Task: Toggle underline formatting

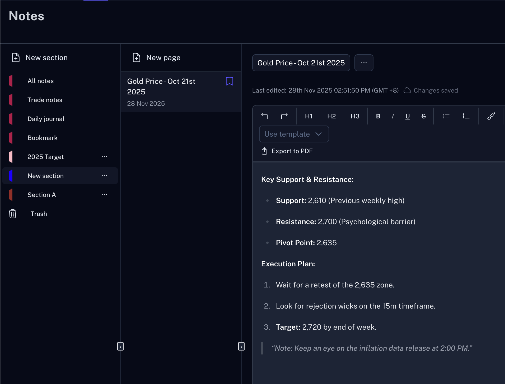Action: point(407,116)
